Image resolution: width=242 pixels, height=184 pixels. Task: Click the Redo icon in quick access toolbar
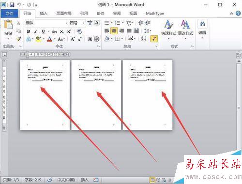coord(29,4)
